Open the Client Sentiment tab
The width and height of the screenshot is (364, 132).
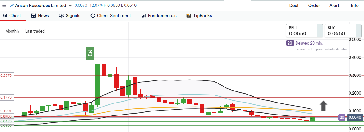[x=110, y=16]
